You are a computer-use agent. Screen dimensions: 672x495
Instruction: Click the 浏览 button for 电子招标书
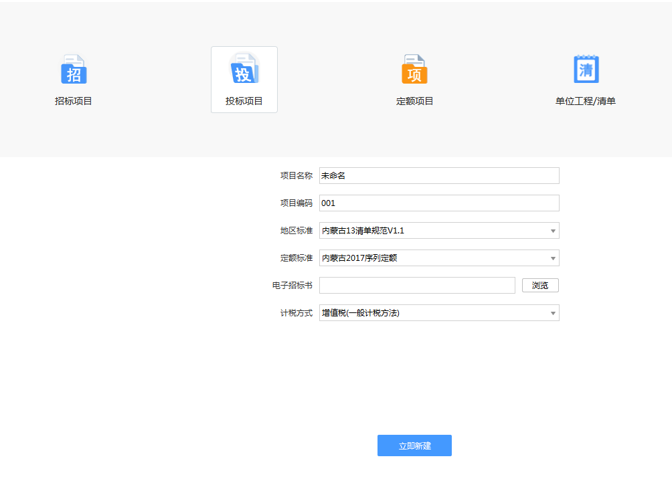pos(540,285)
